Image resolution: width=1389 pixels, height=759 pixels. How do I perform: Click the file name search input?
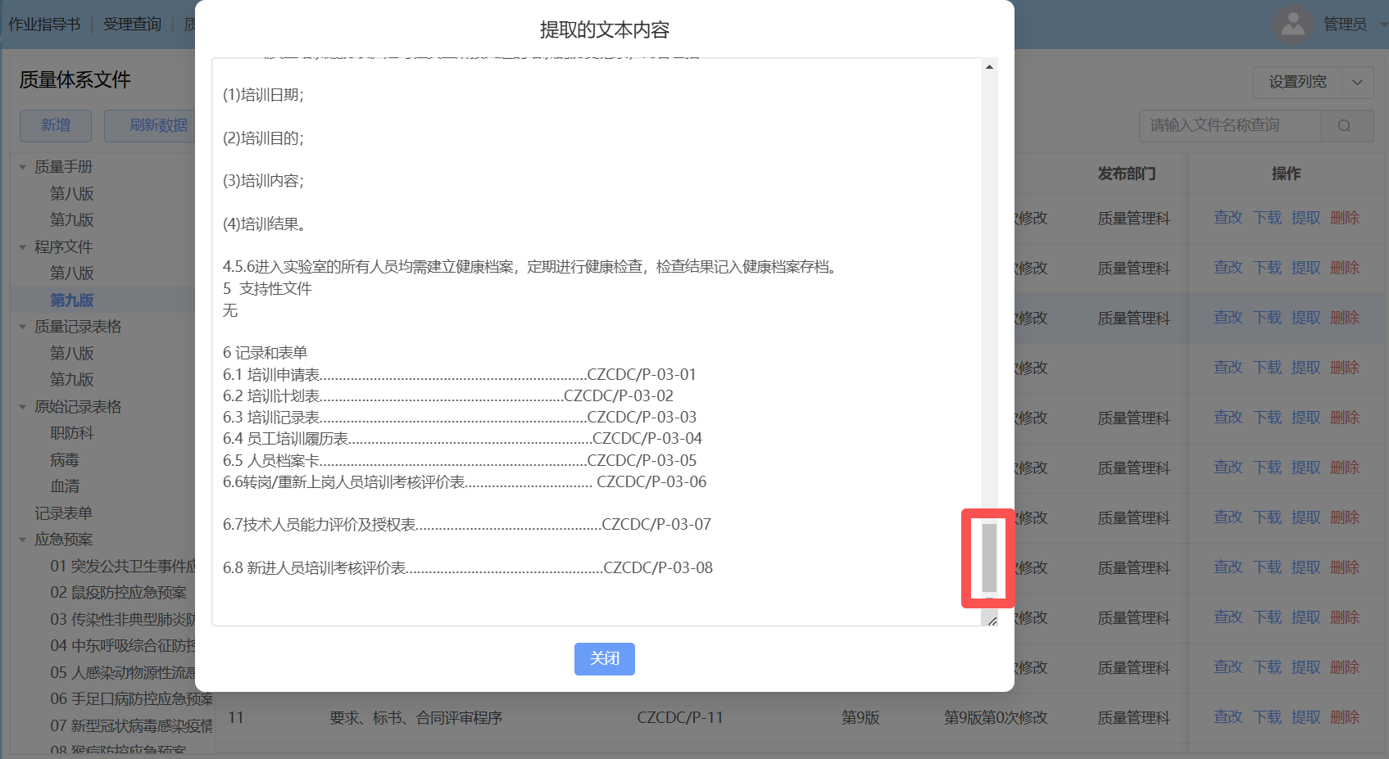tap(1230, 125)
